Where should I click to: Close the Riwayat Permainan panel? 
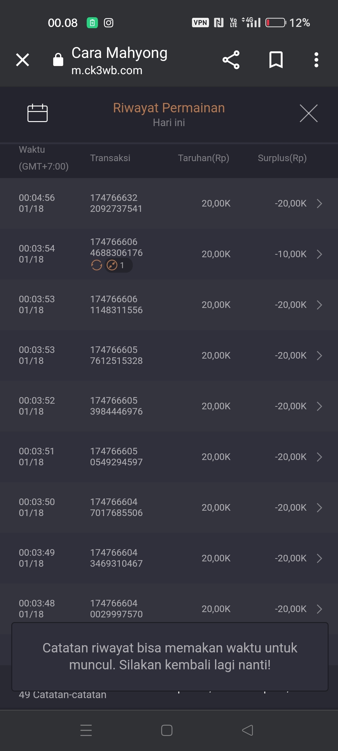point(309,113)
